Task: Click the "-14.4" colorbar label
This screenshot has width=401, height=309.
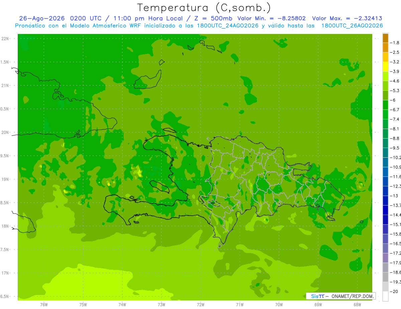Action: (396, 215)
